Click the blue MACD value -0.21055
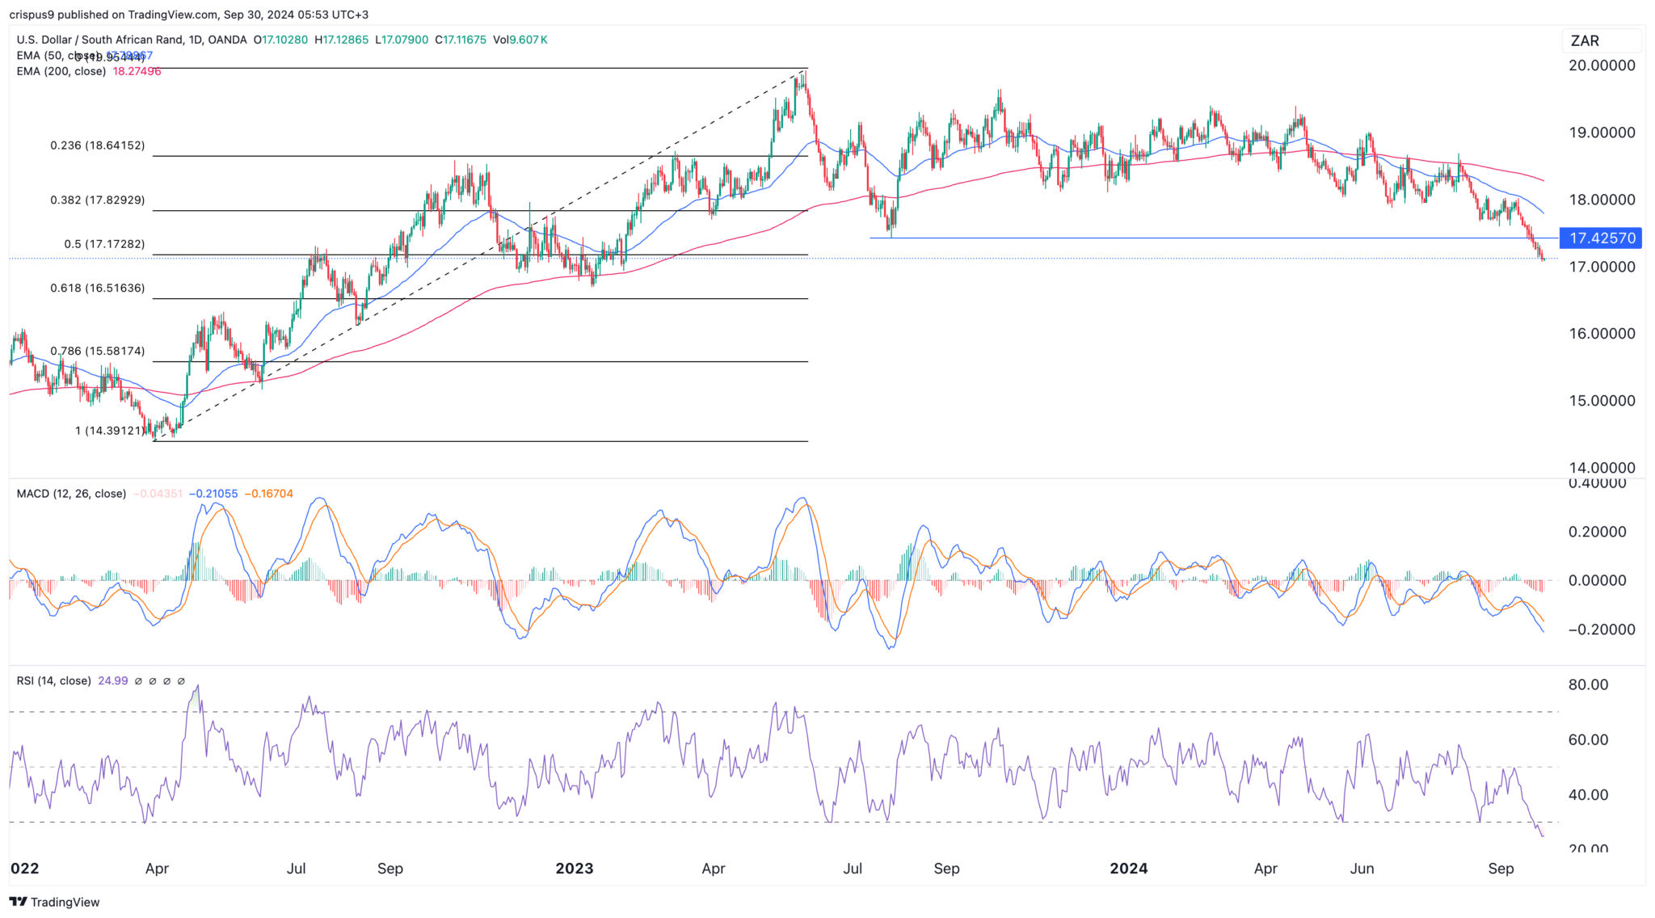 214,492
